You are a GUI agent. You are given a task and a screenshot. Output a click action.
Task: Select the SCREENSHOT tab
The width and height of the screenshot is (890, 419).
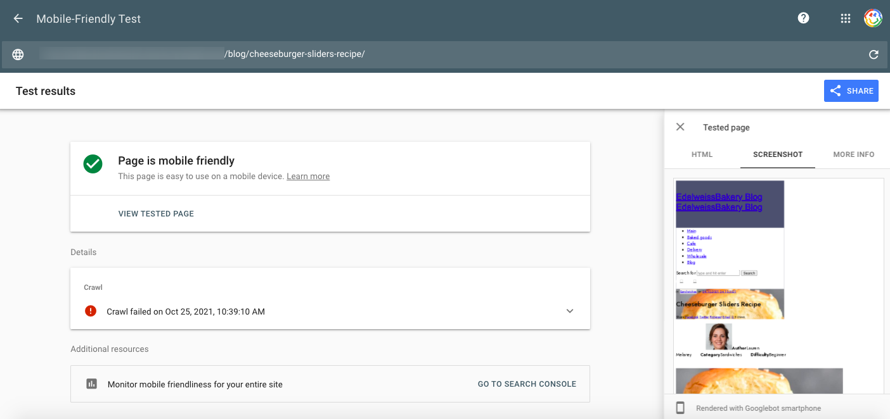click(x=777, y=154)
